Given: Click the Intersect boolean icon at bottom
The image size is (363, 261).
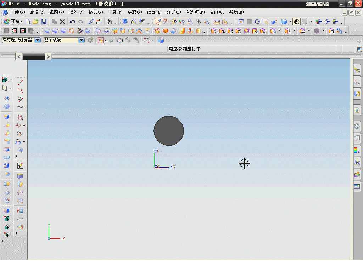Looking at the screenshot, I should point(7,235).
